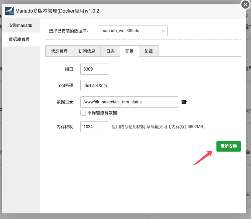Click the green 重新安装 button
251x219 pixels.
[229, 146]
